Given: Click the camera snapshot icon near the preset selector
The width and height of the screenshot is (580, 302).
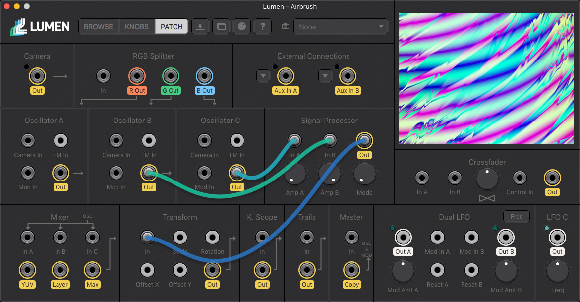Looking at the screenshot, I should (x=285, y=26).
